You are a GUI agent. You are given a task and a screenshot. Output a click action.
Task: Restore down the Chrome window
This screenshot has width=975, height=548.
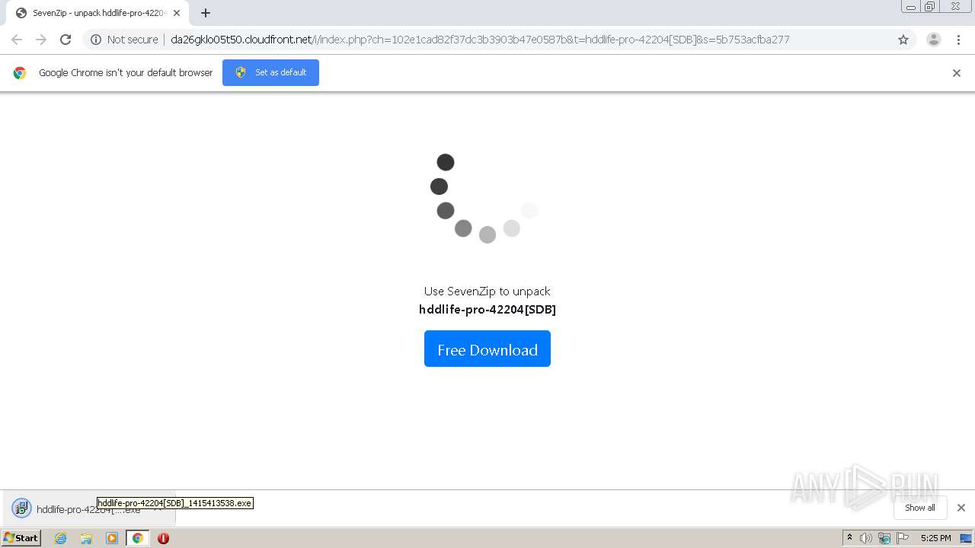tap(930, 7)
